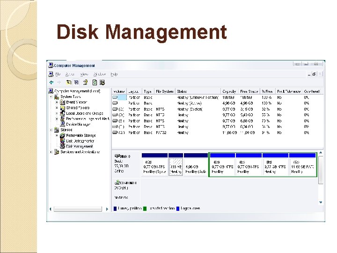Collapse the System Tools node
Viewport: 337px width, 253px height.
(x=51, y=97)
